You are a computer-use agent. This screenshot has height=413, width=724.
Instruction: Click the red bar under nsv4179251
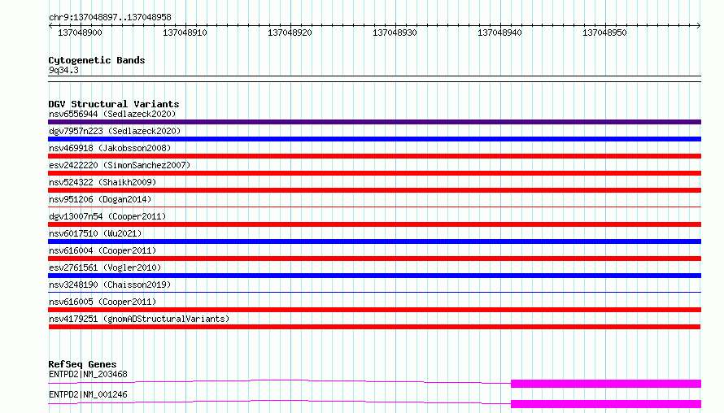coord(374,327)
